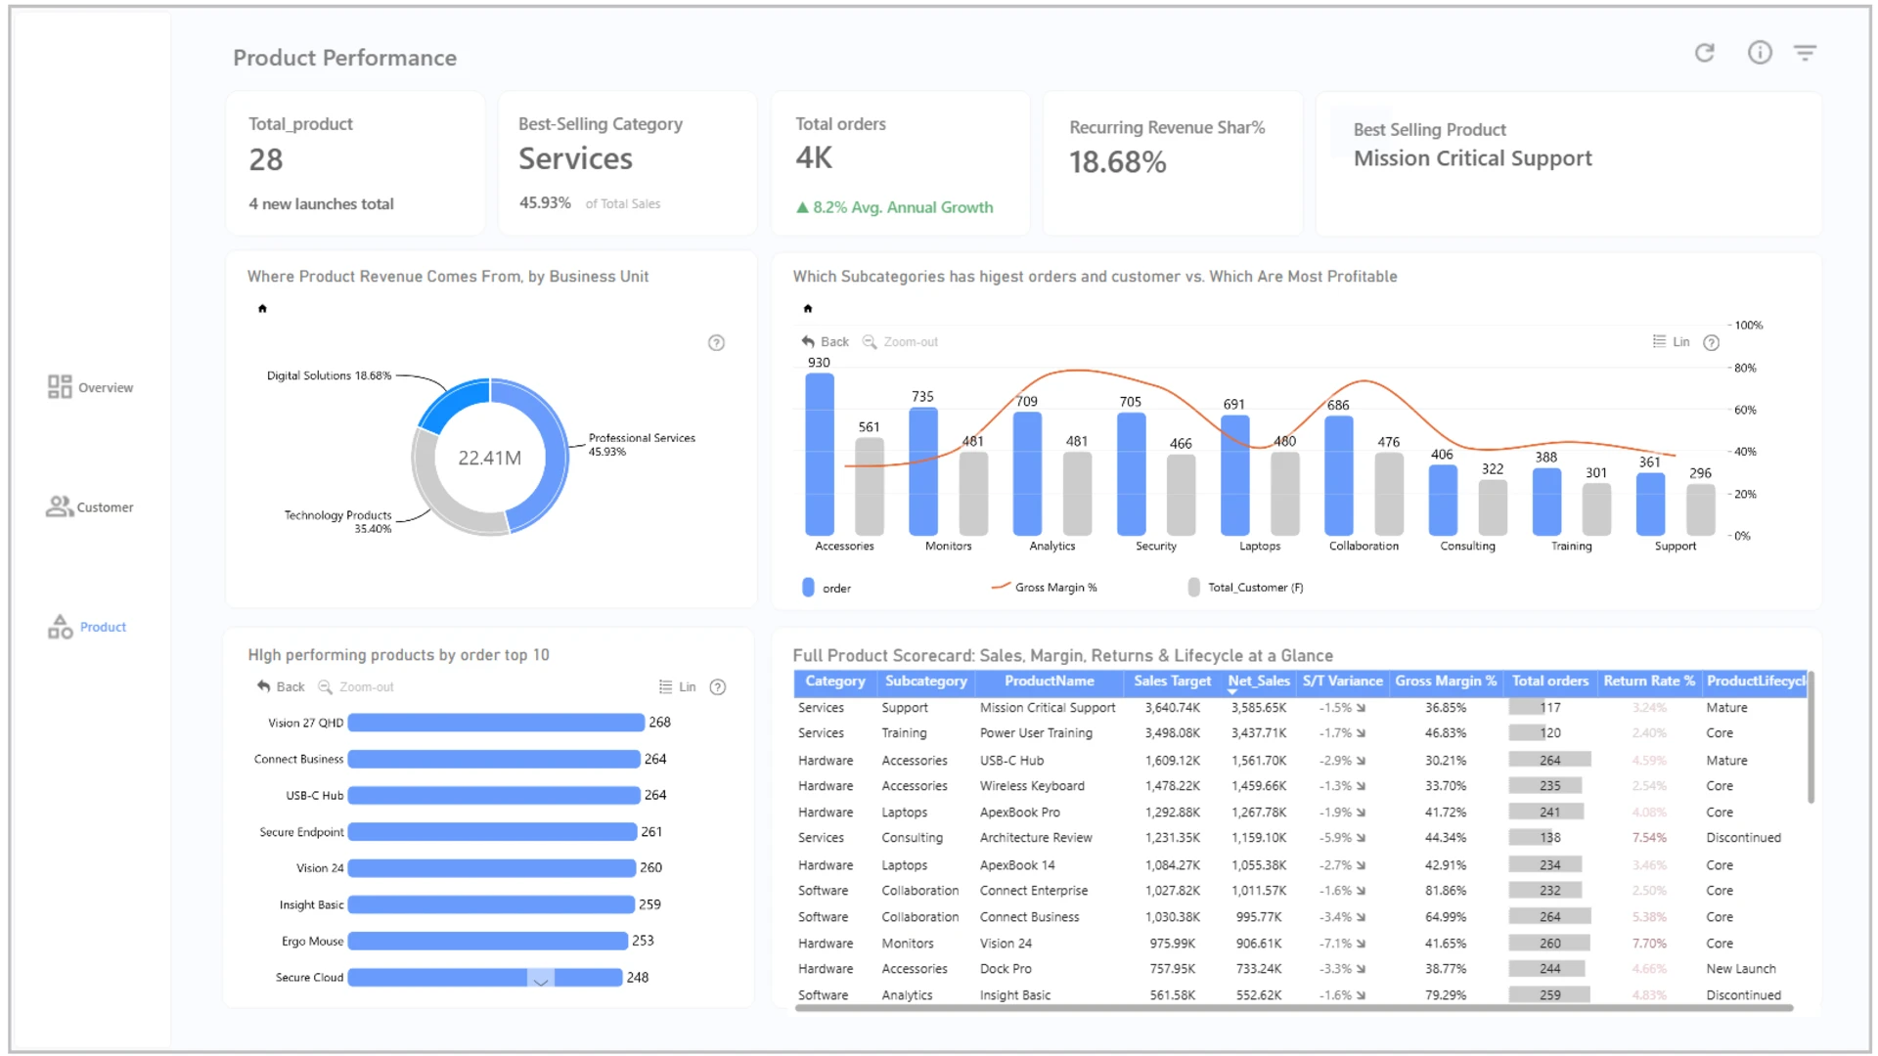1878x1056 pixels.
Task: Click the Total_product card value 28
Action: [x=266, y=160]
